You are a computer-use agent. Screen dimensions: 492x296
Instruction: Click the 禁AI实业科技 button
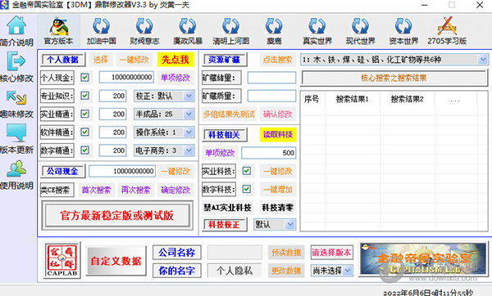click(227, 207)
